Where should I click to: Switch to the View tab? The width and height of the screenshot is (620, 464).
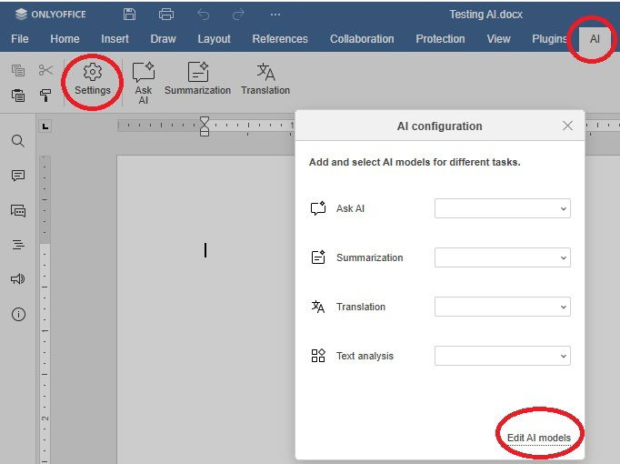pyautogui.click(x=498, y=39)
